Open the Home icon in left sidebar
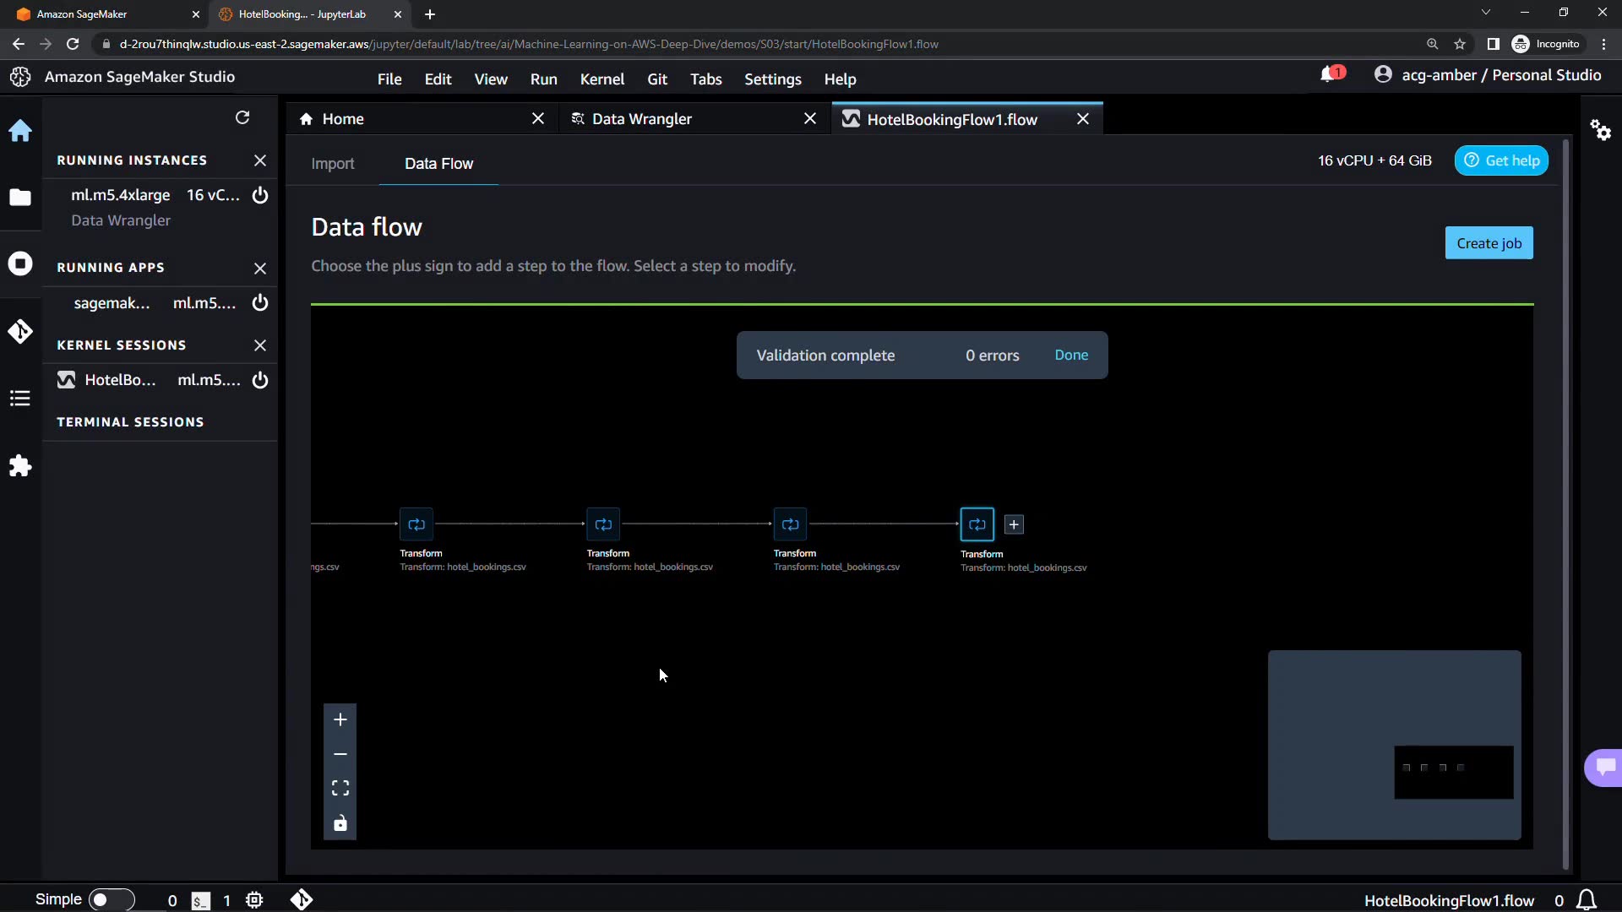Screen dimensions: 1622x912 point(20,130)
